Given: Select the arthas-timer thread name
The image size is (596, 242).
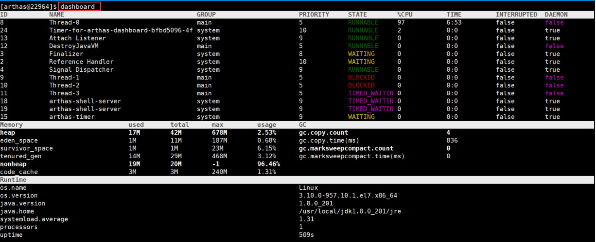Looking at the screenshot, I should pyautogui.click(x=72, y=117).
